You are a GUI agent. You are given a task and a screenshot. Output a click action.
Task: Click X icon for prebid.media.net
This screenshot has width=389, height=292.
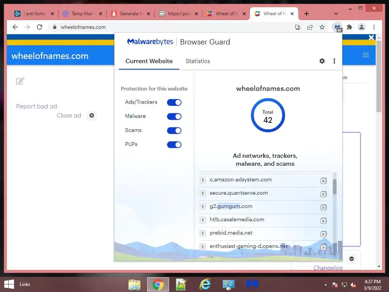[323, 234]
